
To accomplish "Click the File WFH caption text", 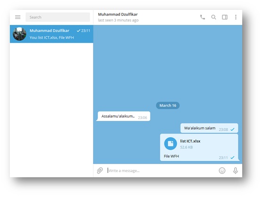I will pyautogui.click(x=171, y=156).
